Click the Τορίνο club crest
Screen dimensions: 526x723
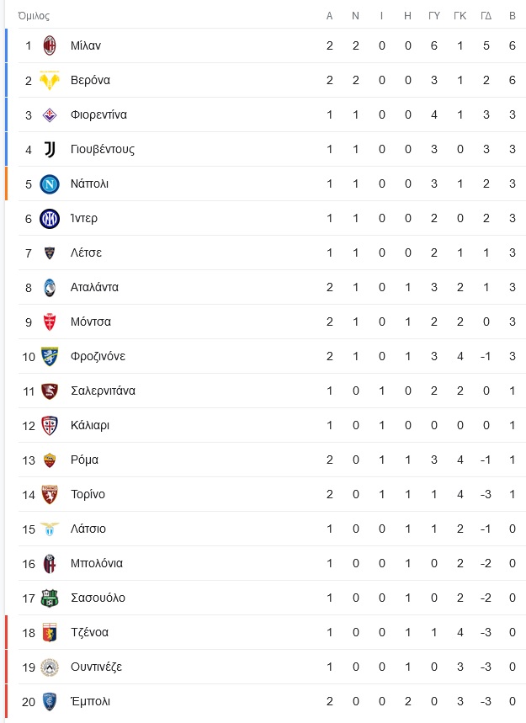click(x=50, y=494)
